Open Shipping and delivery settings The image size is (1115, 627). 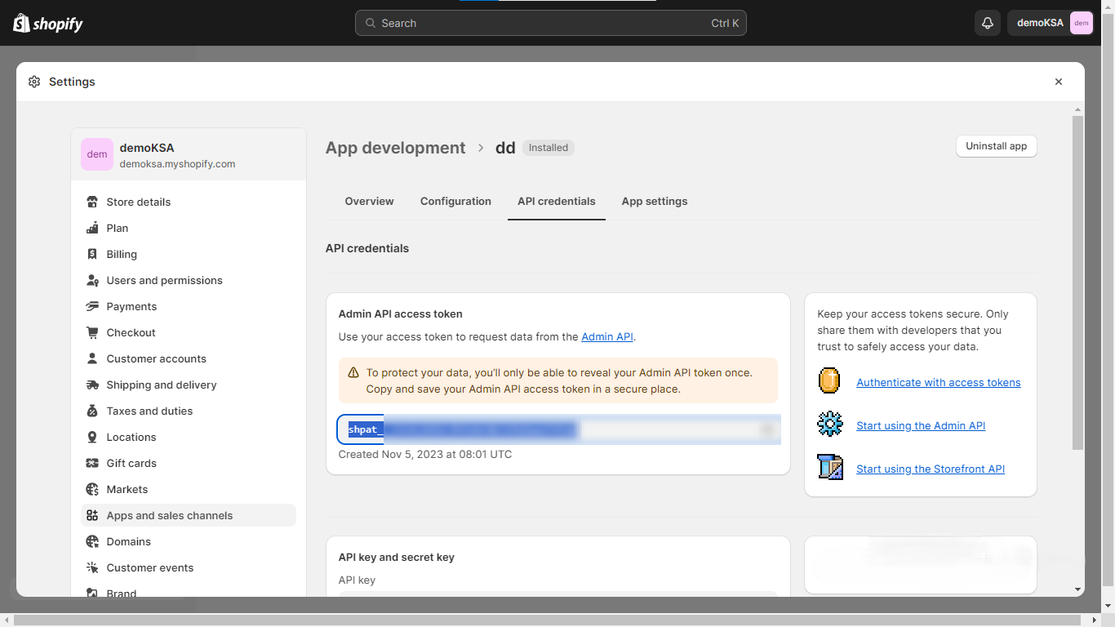coord(161,385)
